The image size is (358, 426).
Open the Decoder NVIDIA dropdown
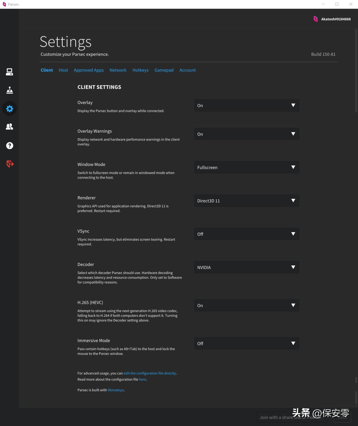pyautogui.click(x=246, y=267)
